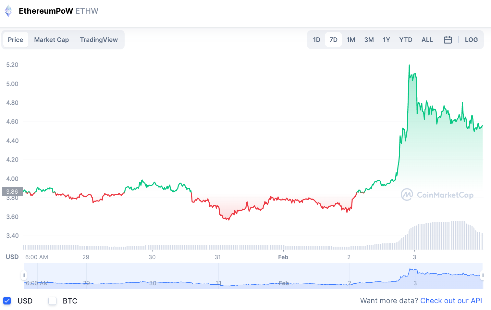Click the Feb date label on x-axis

pos(283,257)
